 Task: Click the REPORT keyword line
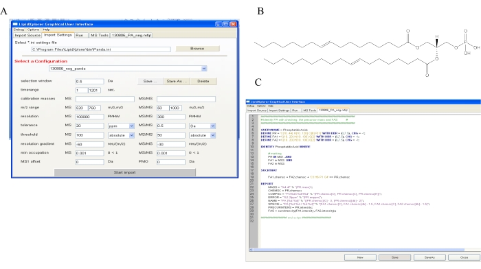coord(267,184)
